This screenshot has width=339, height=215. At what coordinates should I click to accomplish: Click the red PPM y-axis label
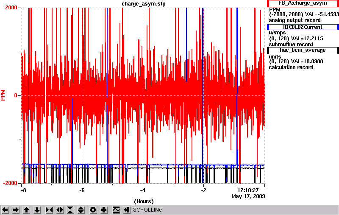click(x=3, y=95)
